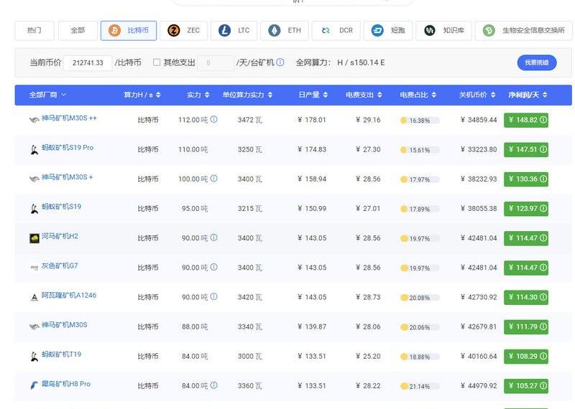Click the 当前币价 price input field

[88, 63]
